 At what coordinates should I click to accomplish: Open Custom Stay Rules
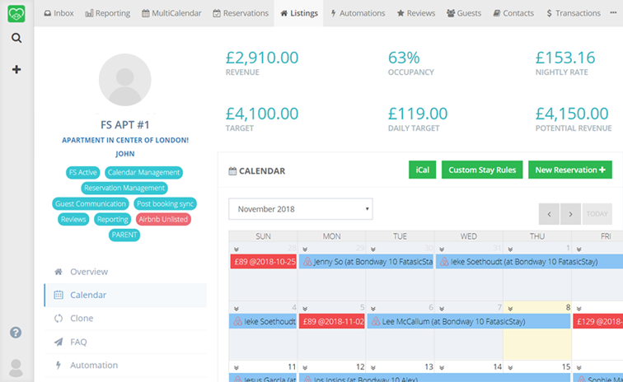tap(482, 170)
